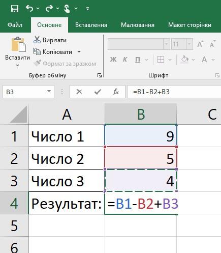Open Буфер обміну dialog launcher

(100, 75)
